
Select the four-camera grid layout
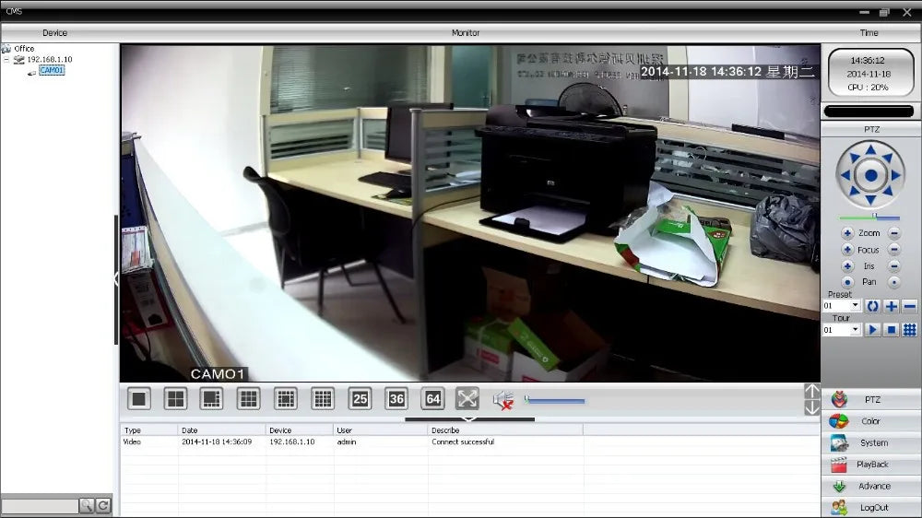175,398
